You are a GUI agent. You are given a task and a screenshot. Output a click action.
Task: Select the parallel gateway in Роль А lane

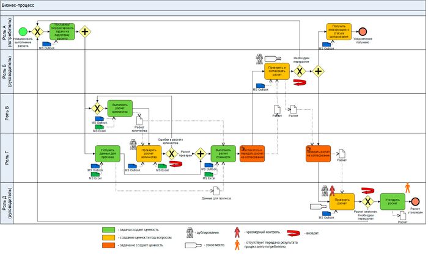(85, 31)
